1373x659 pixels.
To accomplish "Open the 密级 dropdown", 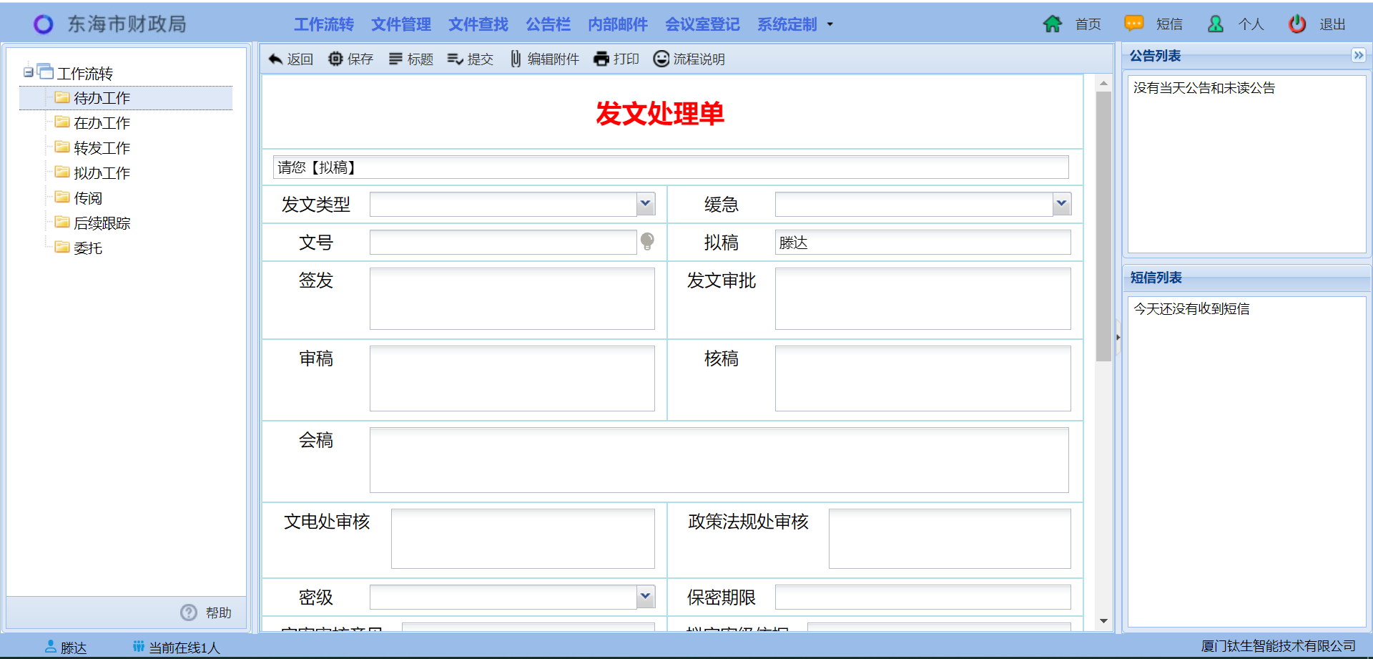I will click(x=646, y=596).
